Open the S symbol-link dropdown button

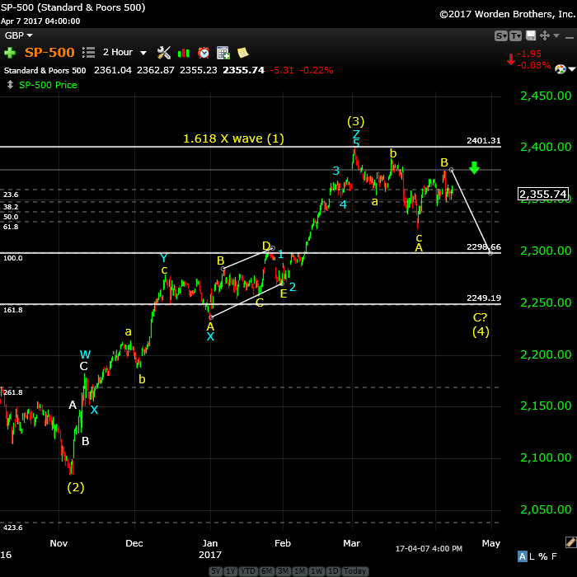501,36
